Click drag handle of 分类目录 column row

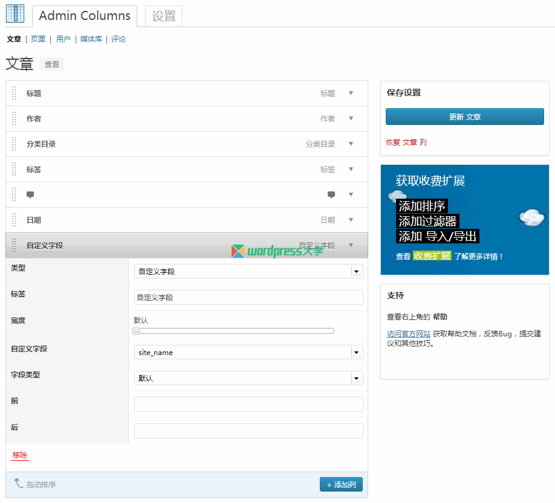pos(14,144)
